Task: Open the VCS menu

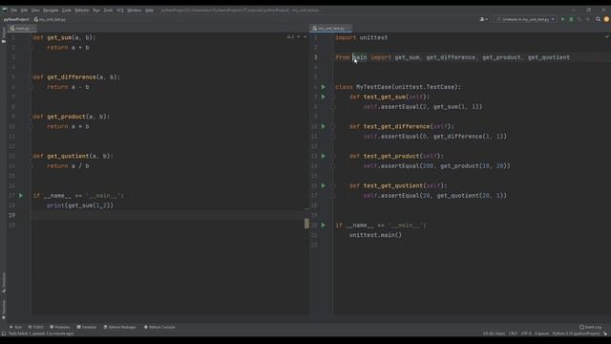Action: [120, 11]
